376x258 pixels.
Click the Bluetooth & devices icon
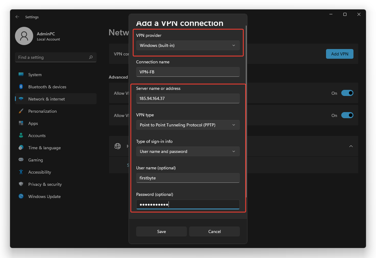click(21, 87)
